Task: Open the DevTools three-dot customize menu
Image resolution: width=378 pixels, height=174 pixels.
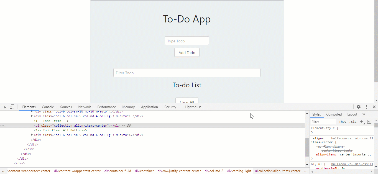Action: point(366,107)
